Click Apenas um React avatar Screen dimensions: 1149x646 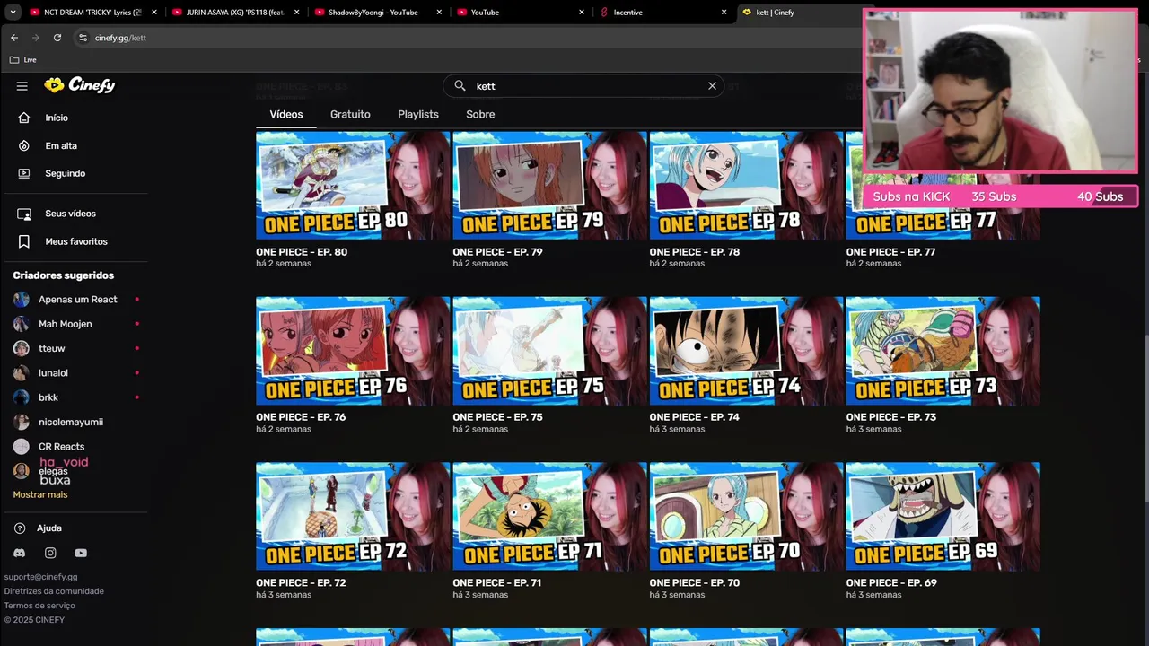point(22,300)
